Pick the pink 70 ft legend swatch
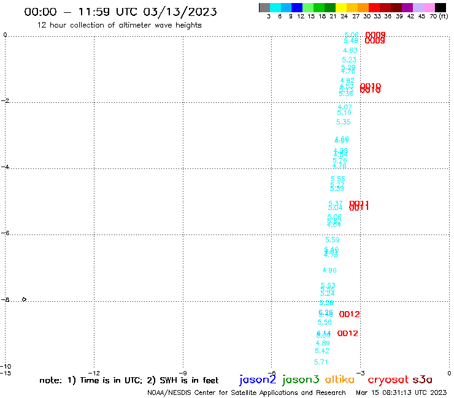Screen dimensions: 454x398 (429, 7)
